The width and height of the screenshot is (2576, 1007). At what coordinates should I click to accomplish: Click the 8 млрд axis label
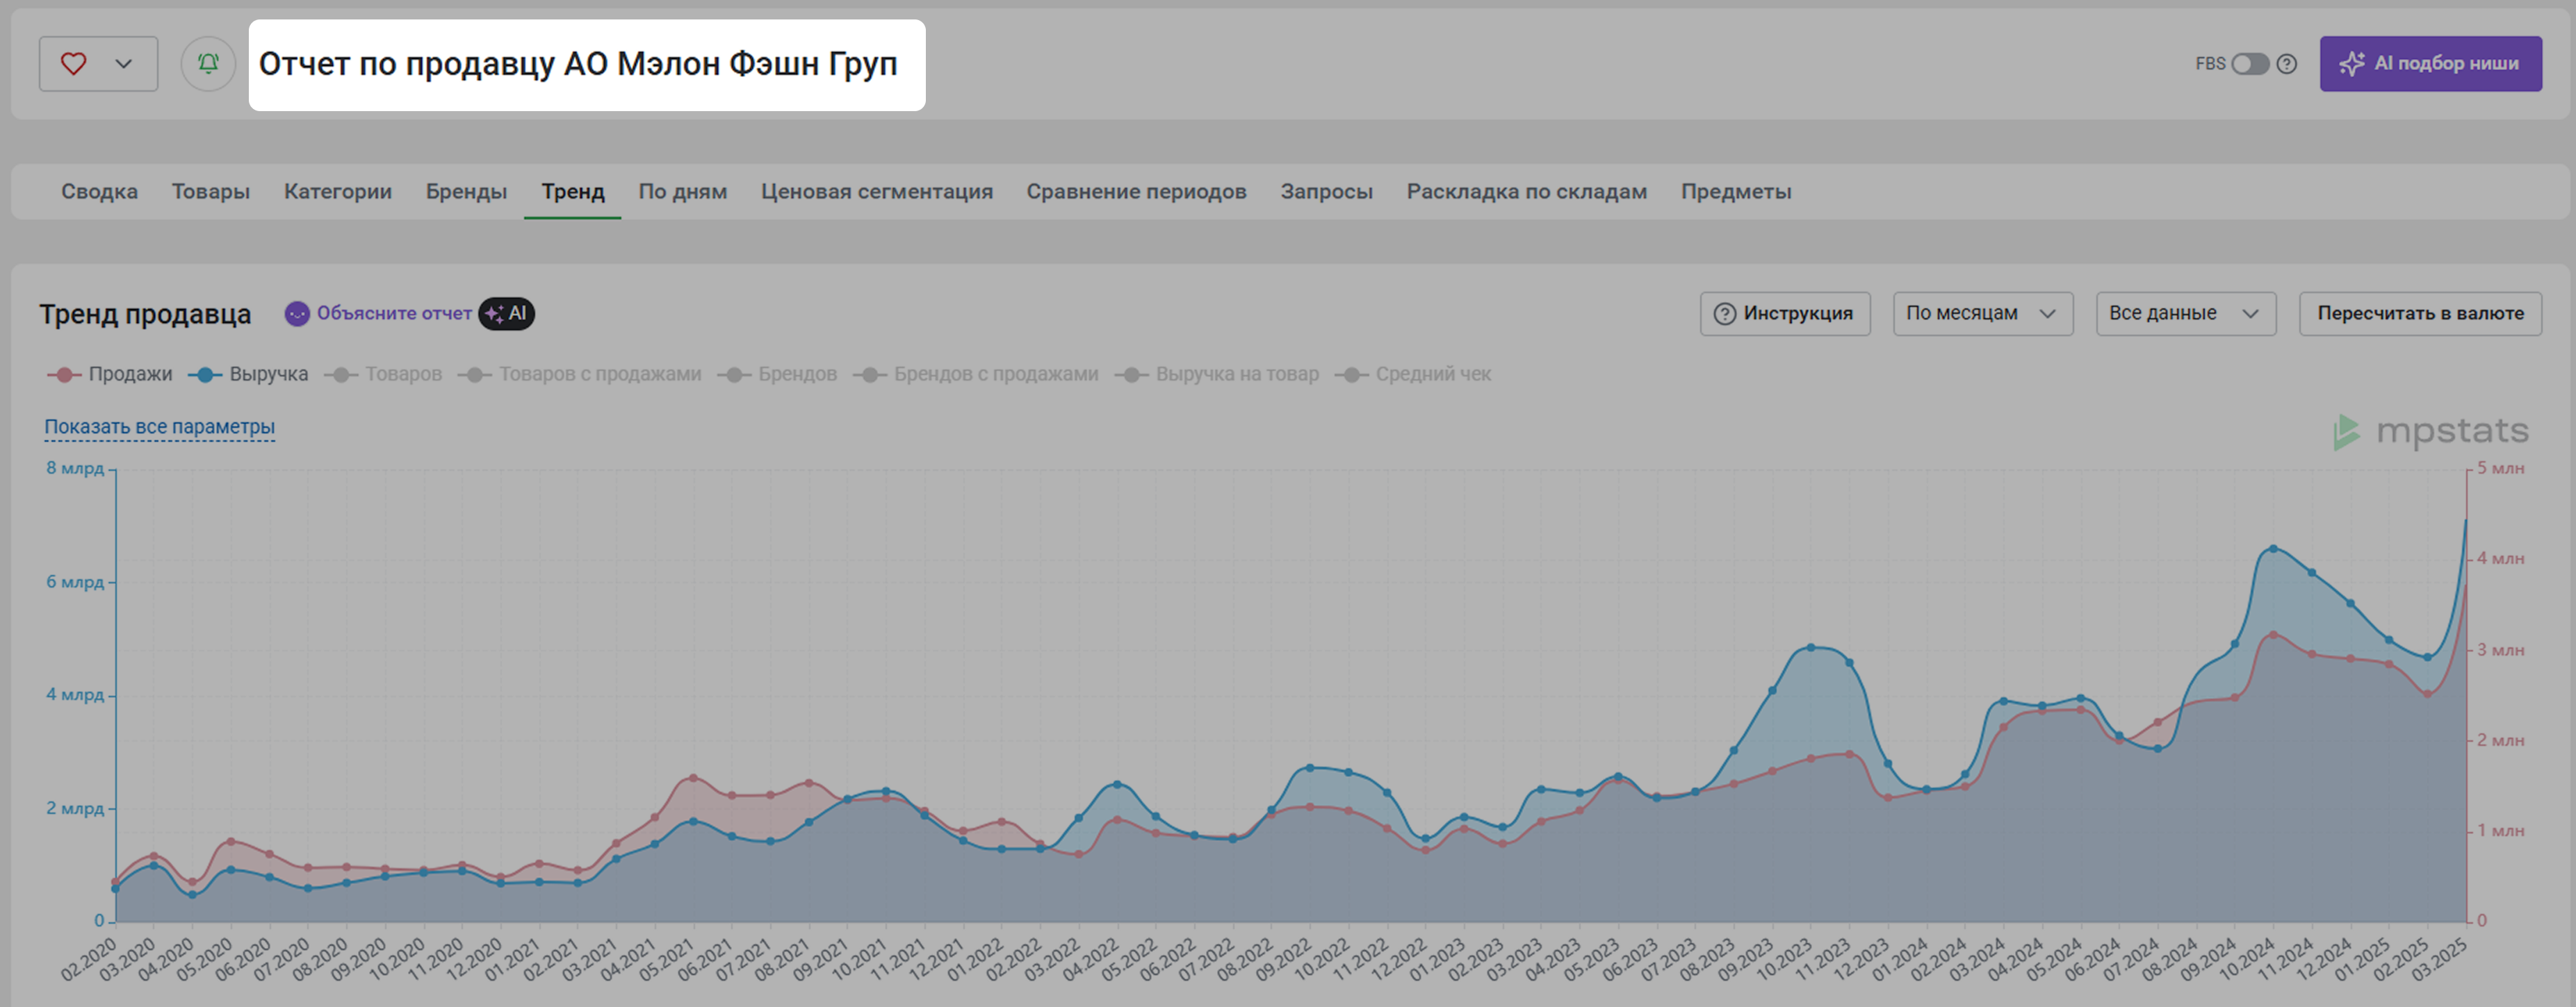(x=75, y=467)
